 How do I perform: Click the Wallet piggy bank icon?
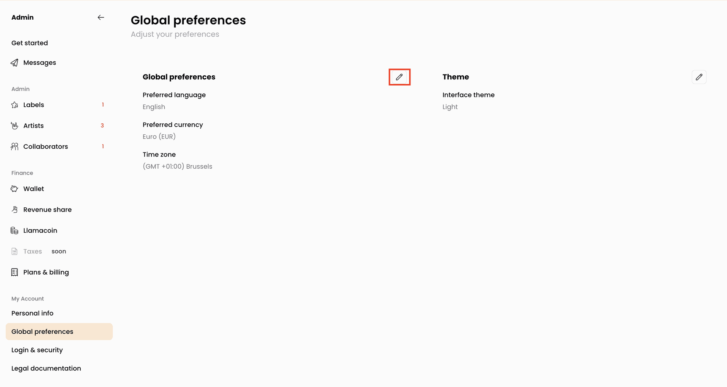(14, 189)
